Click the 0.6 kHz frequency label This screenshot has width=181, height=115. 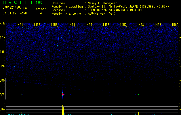tap(2, 109)
